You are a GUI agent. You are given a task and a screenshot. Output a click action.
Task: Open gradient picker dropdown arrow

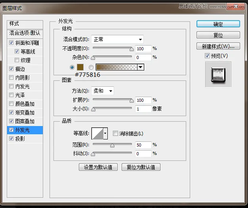[141, 67]
